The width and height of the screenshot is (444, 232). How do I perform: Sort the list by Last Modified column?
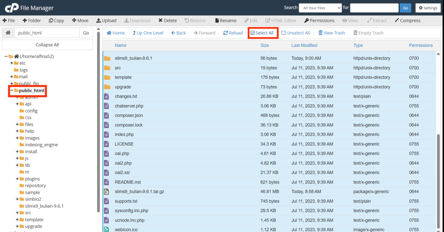pos(304,45)
